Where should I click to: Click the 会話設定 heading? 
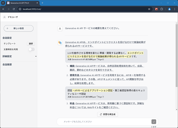7,38
